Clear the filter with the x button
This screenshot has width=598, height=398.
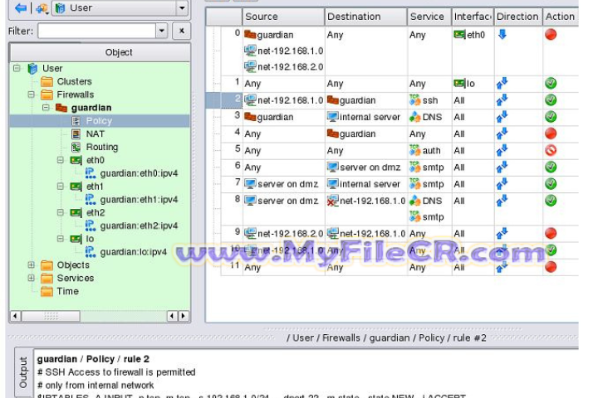coord(182,31)
